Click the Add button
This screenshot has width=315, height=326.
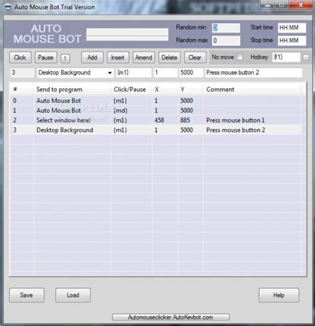92,58
